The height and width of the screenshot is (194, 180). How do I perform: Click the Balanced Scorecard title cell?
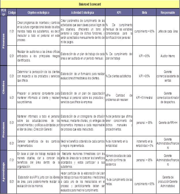[90, 4]
